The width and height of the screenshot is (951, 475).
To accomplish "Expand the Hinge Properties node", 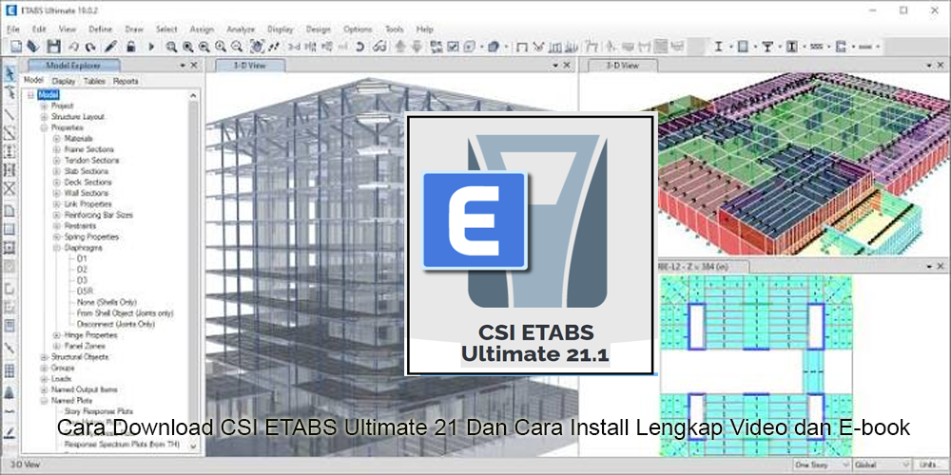I will (56, 335).
